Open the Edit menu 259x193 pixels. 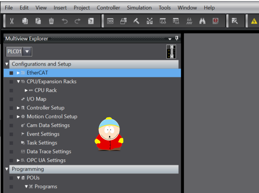(24, 8)
